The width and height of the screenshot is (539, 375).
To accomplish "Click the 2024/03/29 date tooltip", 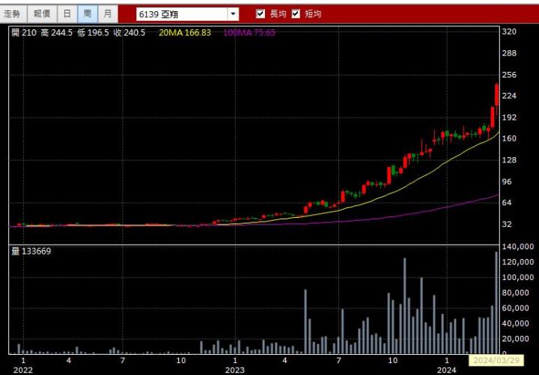I will click(496, 360).
